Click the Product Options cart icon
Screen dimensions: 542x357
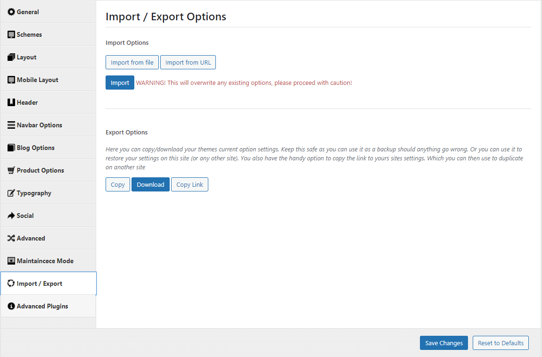[11, 170]
